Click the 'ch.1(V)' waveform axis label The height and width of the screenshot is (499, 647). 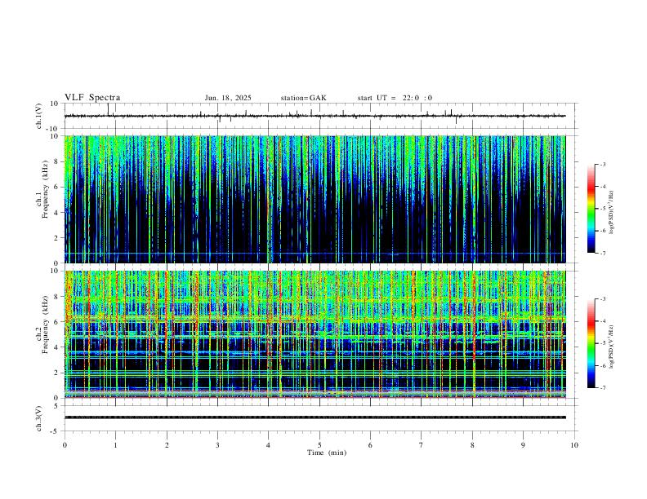pyautogui.click(x=39, y=116)
